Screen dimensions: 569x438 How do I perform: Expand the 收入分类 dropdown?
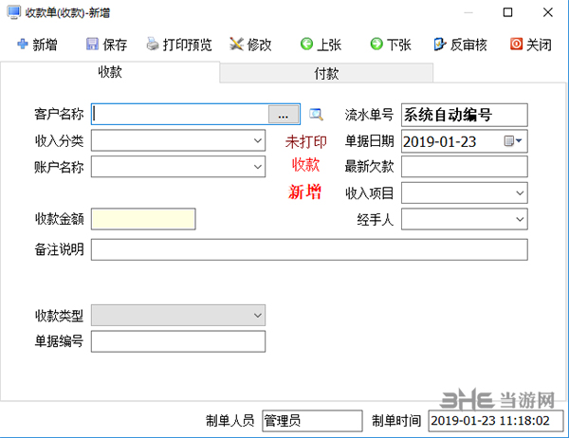coord(258,140)
